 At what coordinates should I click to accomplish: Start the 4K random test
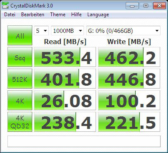click(20, 100)
